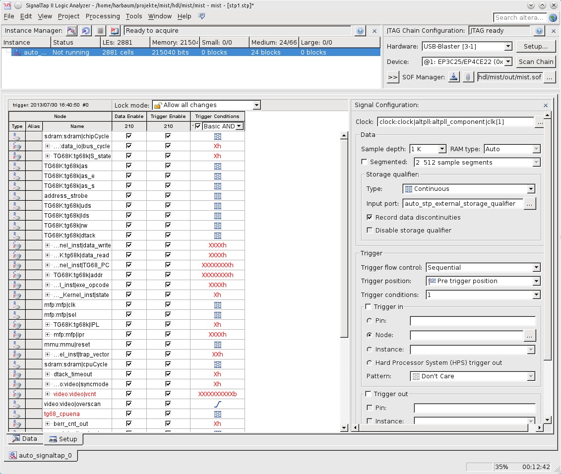561x474 pixels.
Task: Click the Run Analysis icon in Instance Manager
Action: coord(71,31)
